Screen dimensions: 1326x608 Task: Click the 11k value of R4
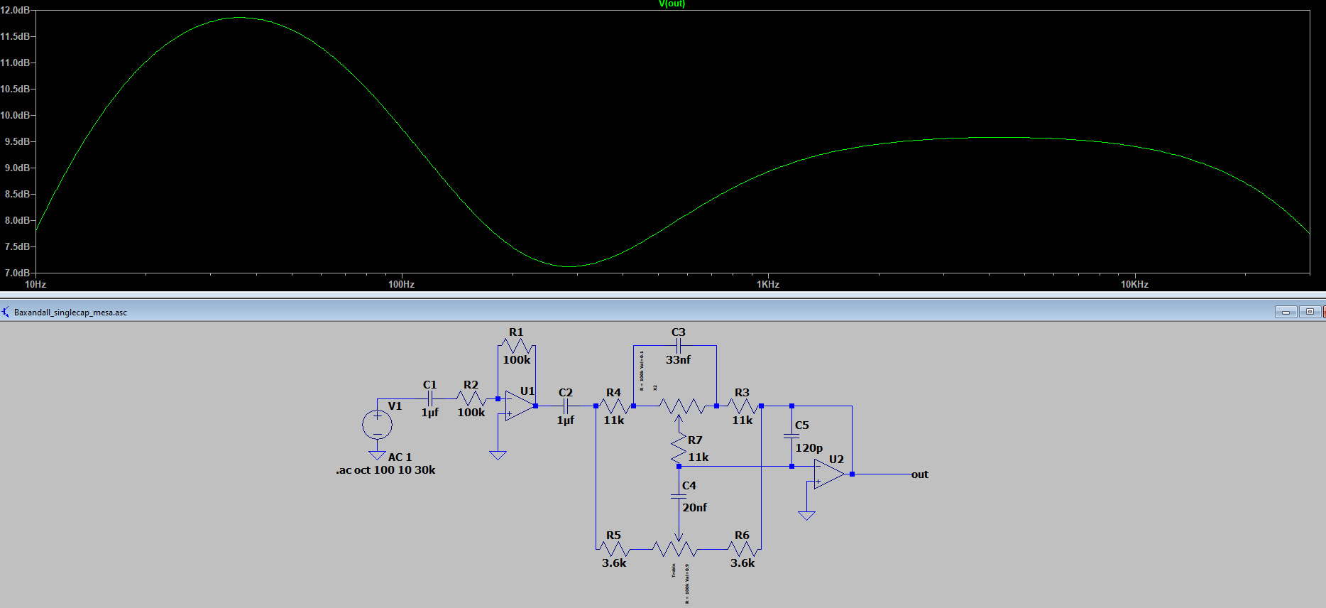[614, 420]
